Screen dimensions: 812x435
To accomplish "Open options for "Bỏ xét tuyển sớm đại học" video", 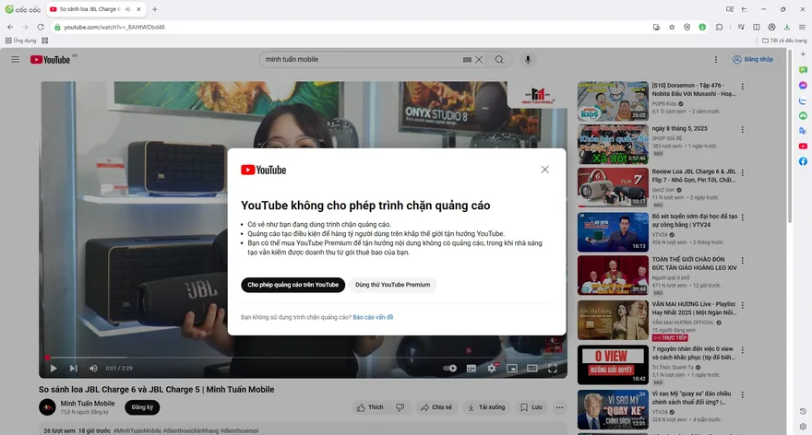I will (x=742, y=217).
